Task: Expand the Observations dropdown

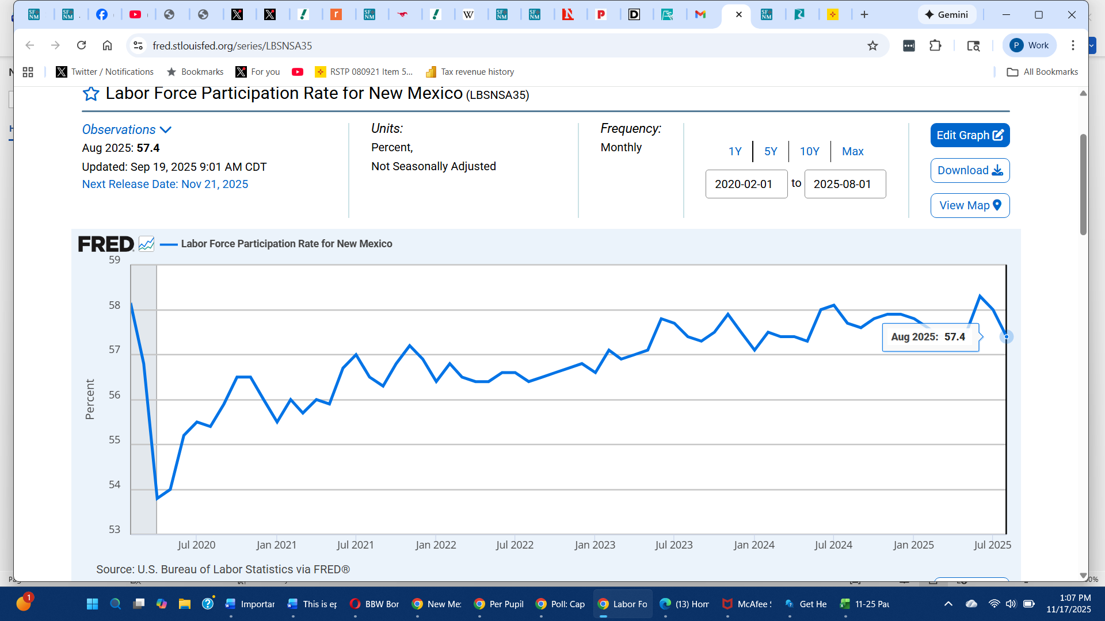Action: [127, 130]
